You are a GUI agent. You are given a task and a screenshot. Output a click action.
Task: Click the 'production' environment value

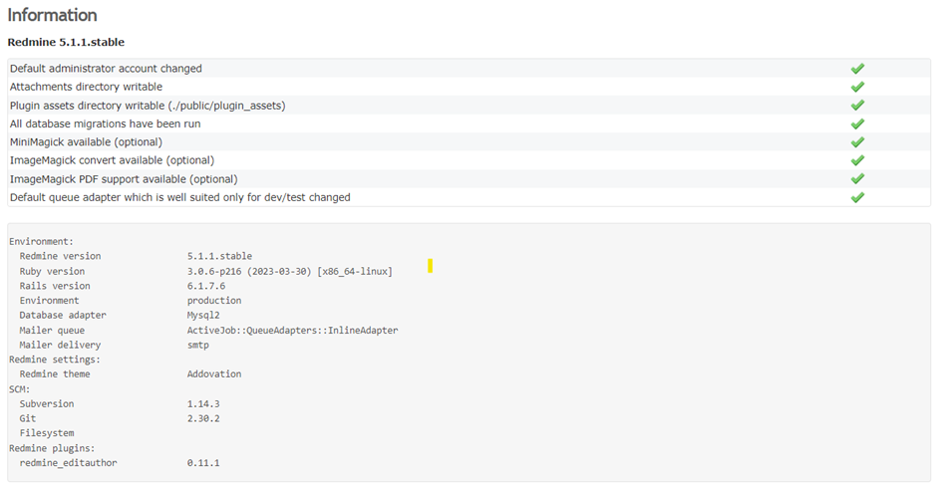tap(214, 301)
